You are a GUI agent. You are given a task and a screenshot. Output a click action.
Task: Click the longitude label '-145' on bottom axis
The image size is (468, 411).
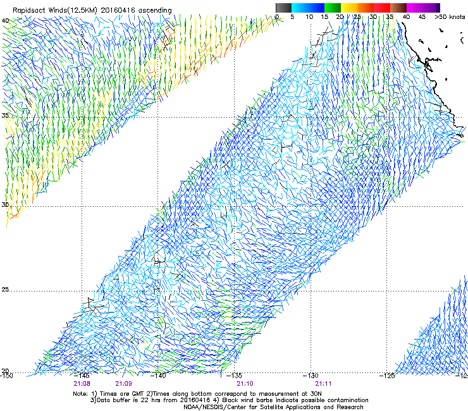(82, 376)
